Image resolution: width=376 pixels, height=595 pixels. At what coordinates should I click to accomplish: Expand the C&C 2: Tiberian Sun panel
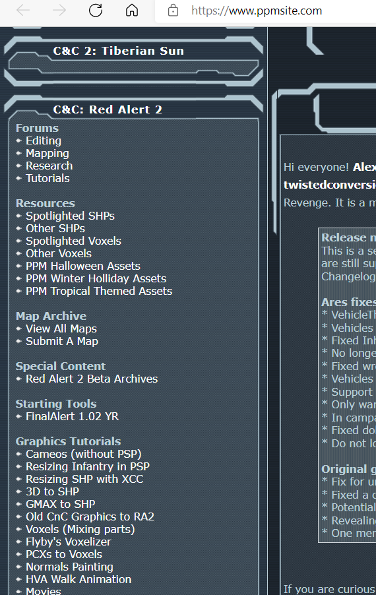point(118,51)
